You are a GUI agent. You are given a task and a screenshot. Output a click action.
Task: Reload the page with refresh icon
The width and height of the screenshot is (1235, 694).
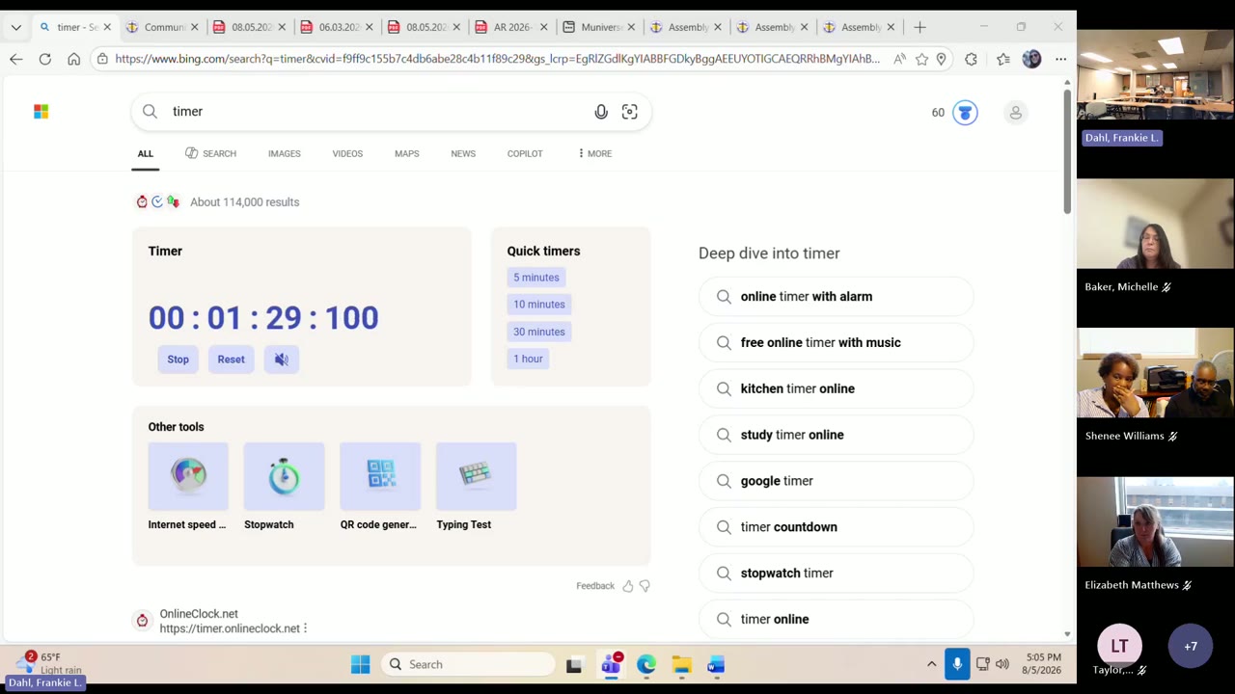(x=45, y=59)
